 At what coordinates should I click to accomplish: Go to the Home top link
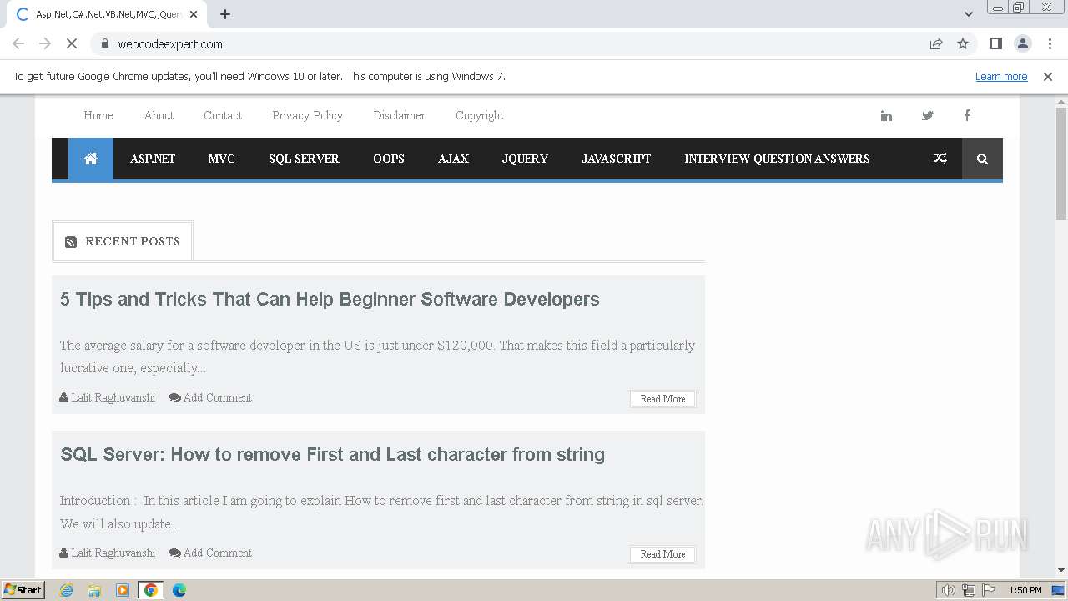pos(98,116)
